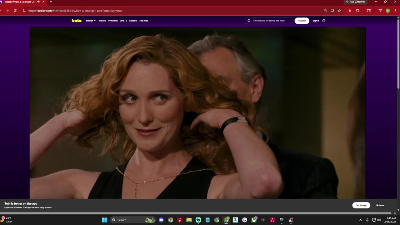The image size is (400, 225).
Task: Switch to the Español section
Action: tap(133, 21)
